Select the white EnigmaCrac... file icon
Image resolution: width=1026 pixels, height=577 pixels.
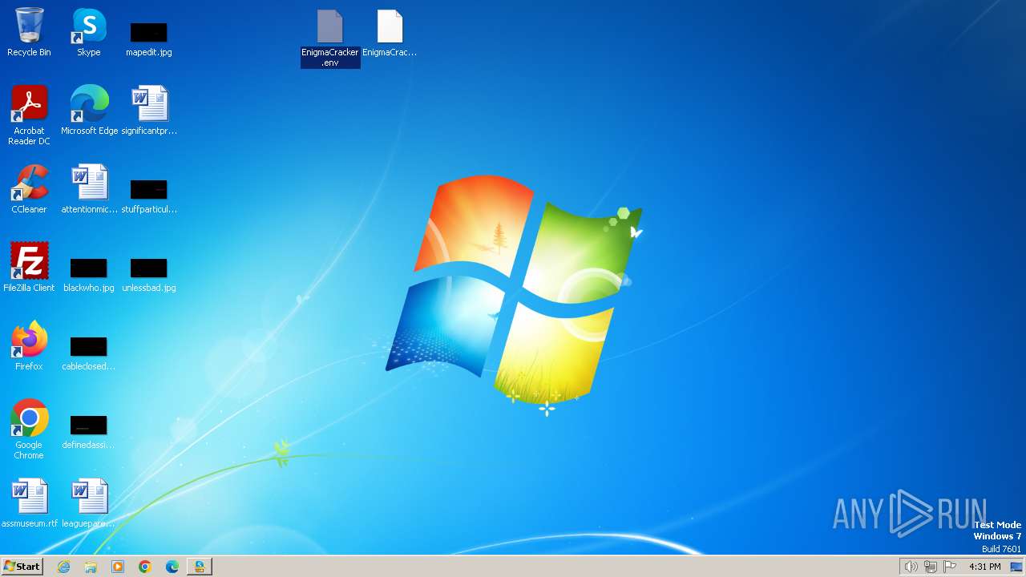[390, 34]
